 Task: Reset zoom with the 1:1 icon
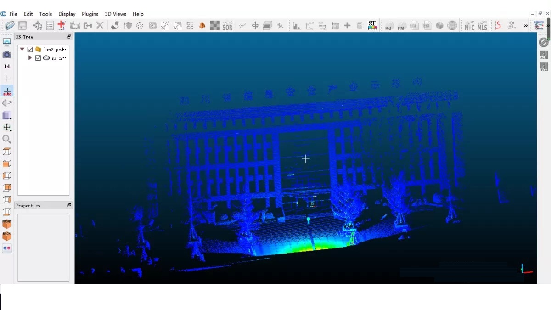[7, 67]
